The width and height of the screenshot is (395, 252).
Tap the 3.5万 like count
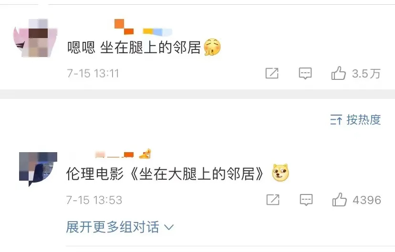pos(366,74)
